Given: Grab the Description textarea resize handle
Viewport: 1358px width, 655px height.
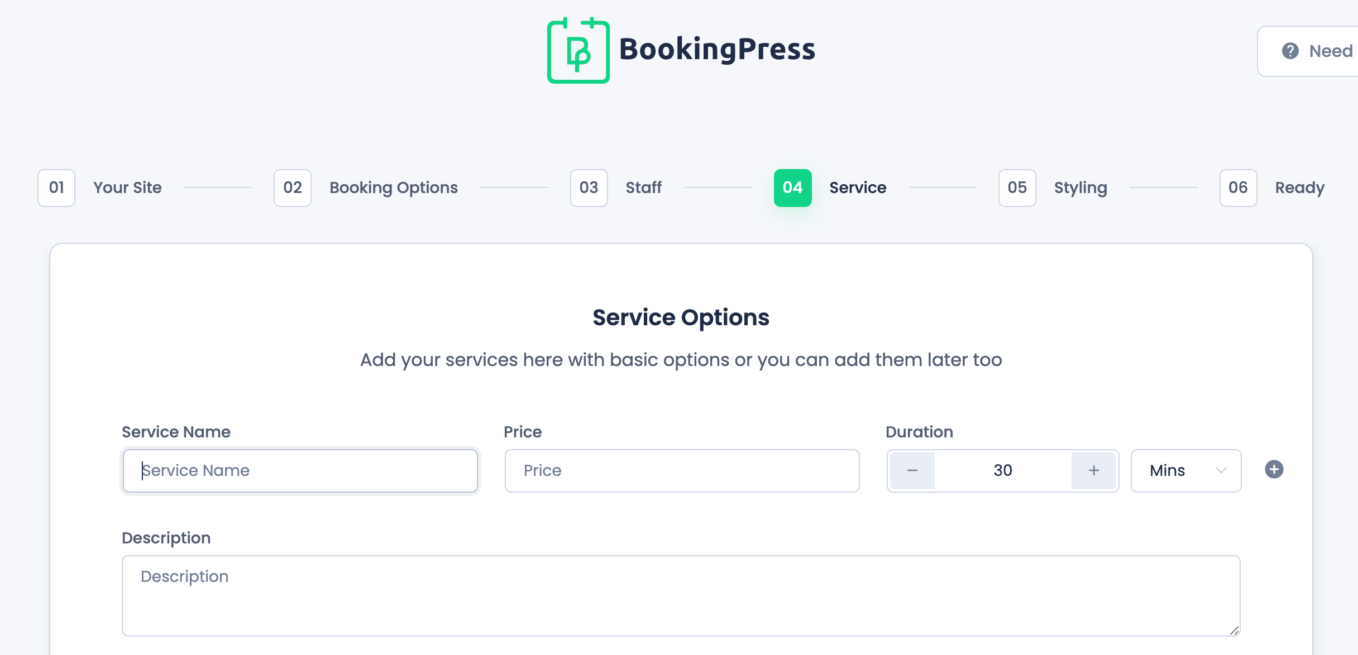Looking at the screenshot, I should (1234, 630).
